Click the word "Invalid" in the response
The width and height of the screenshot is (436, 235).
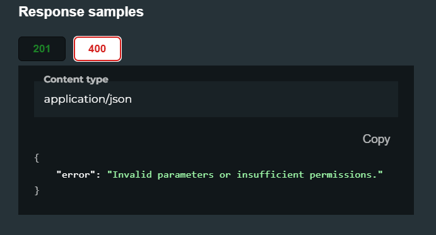(132, 175)
